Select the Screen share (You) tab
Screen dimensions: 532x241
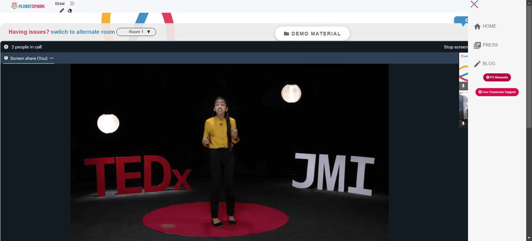29,59
